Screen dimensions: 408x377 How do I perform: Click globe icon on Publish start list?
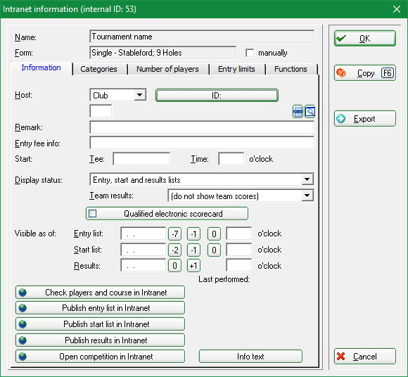click(x=23, y=324)
